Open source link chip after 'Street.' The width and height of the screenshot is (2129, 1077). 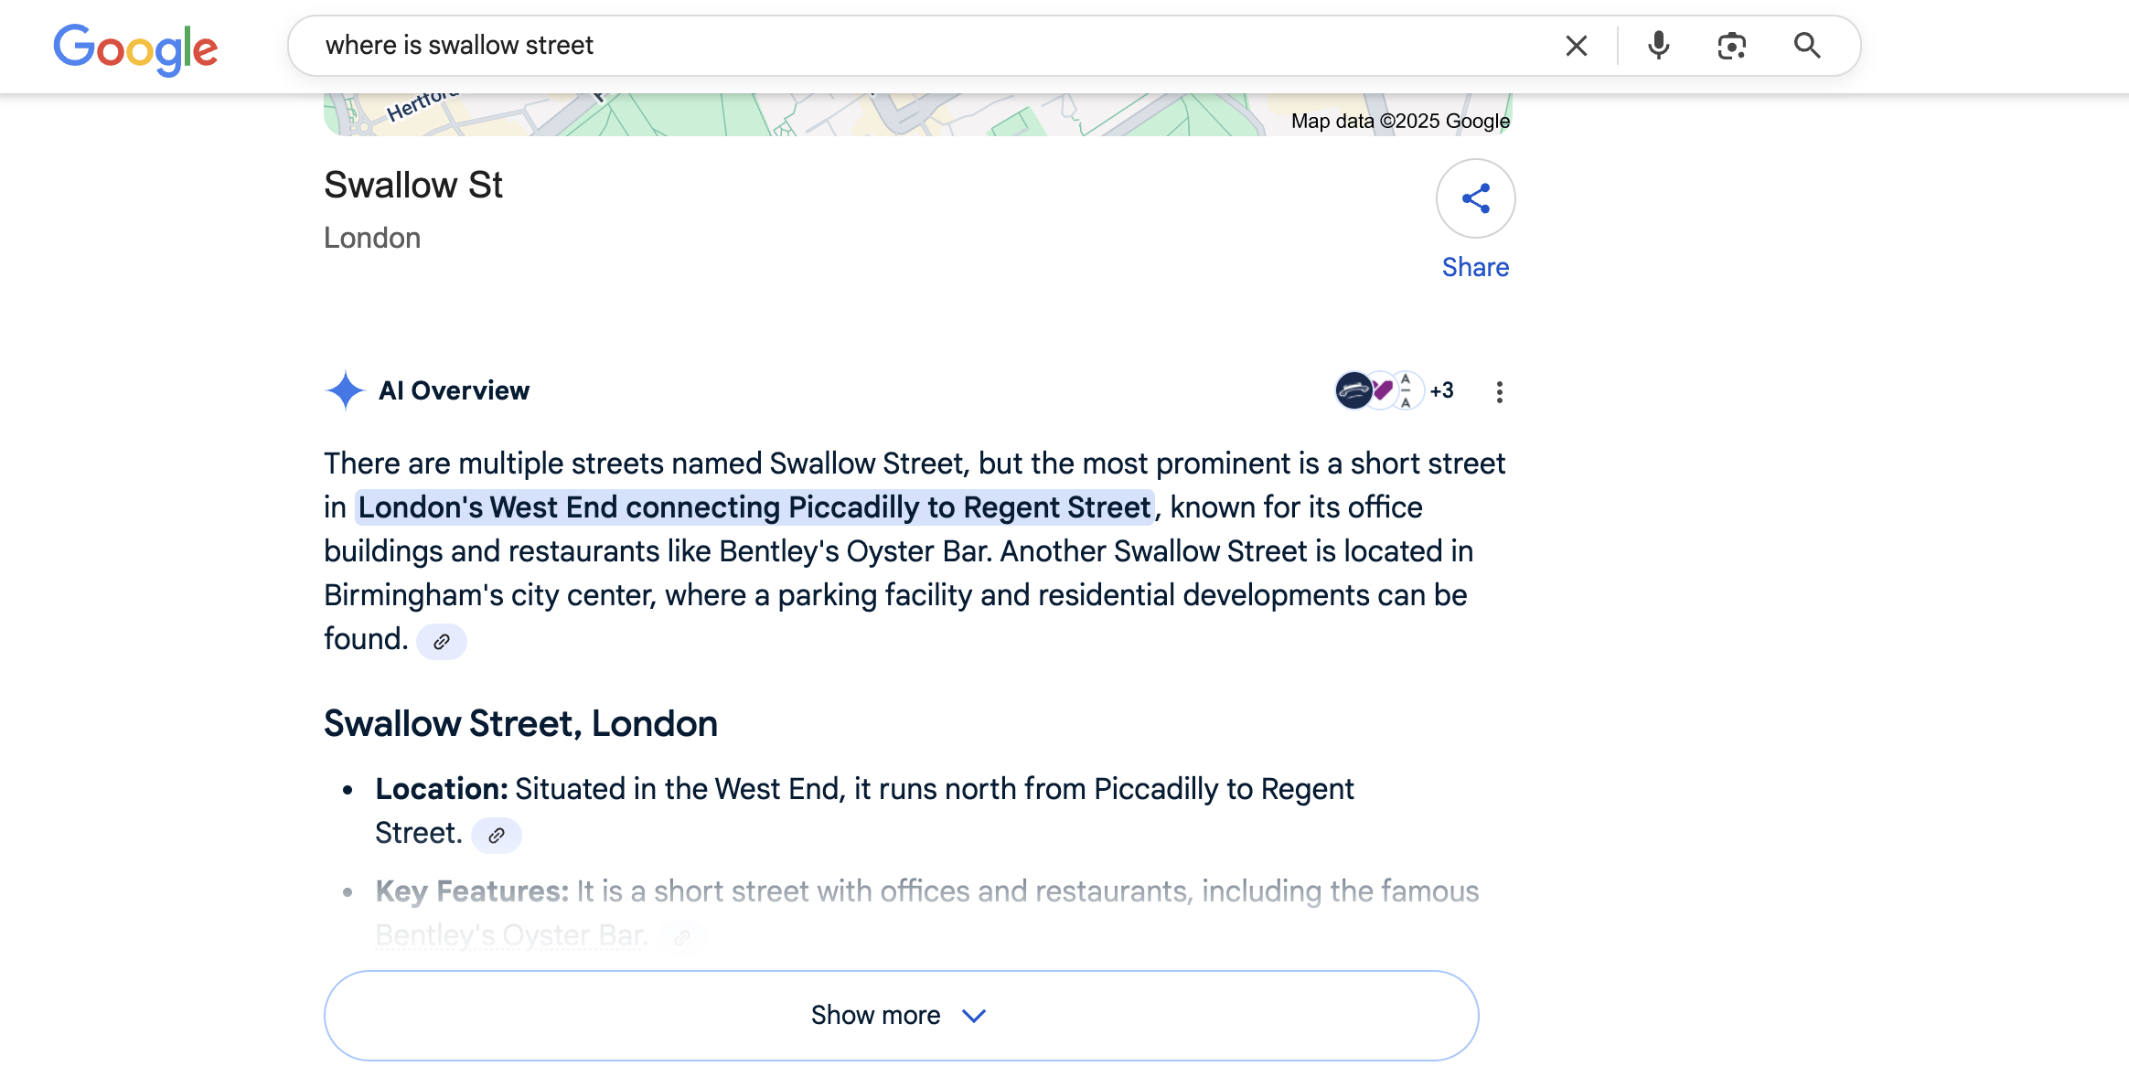pyautogui.click(x=497, y=836)
